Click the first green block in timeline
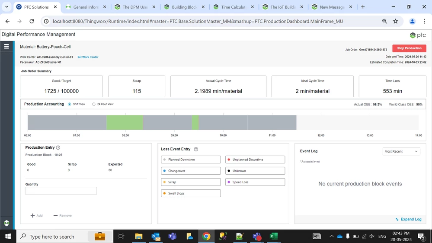 [x=125, y=122]
